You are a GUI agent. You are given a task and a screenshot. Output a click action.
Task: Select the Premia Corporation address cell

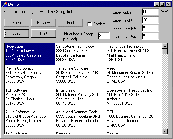tap(30, 76)
